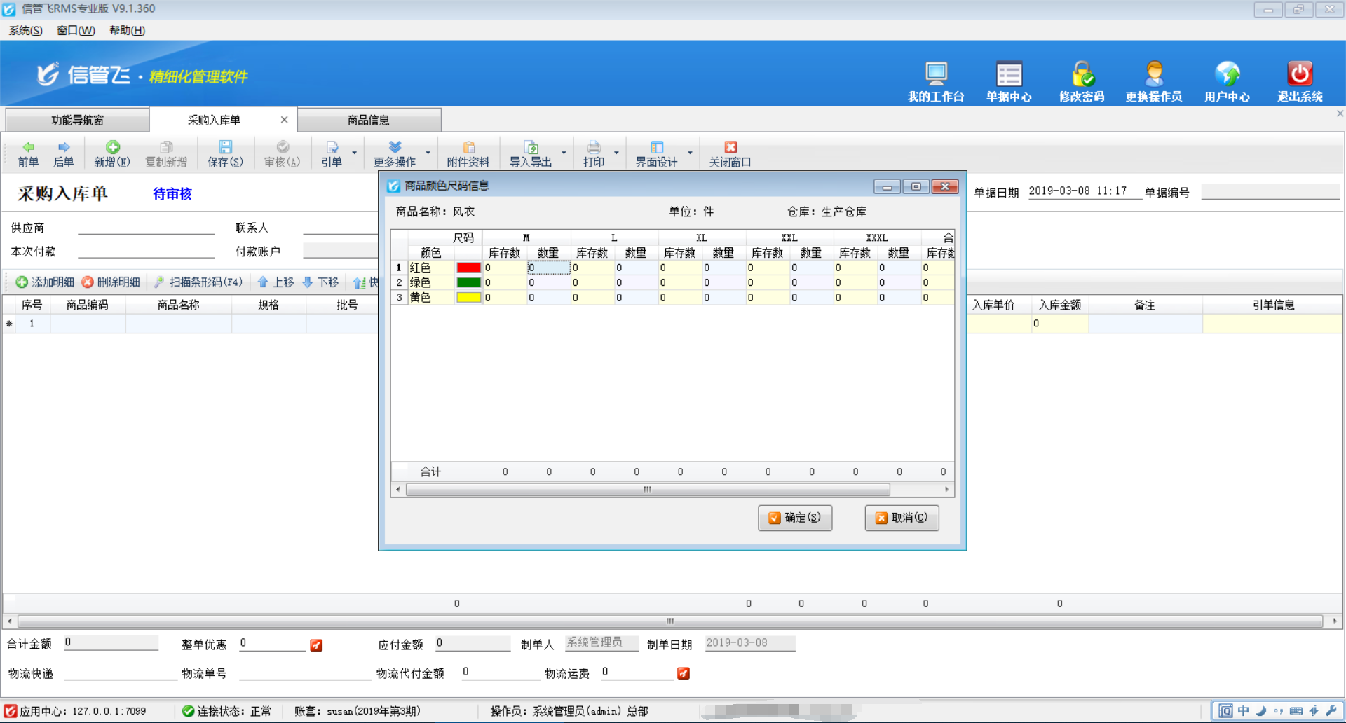
Task: Click the 修改密码 change password icon
Action: click(x=1082, y=74)
